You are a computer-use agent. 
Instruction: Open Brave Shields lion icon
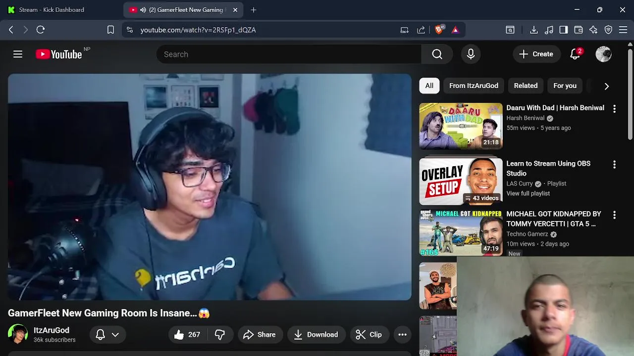(439, 30)
